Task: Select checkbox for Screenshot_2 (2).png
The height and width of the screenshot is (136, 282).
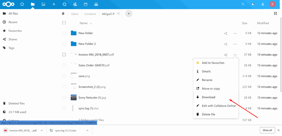Action: 64,87
